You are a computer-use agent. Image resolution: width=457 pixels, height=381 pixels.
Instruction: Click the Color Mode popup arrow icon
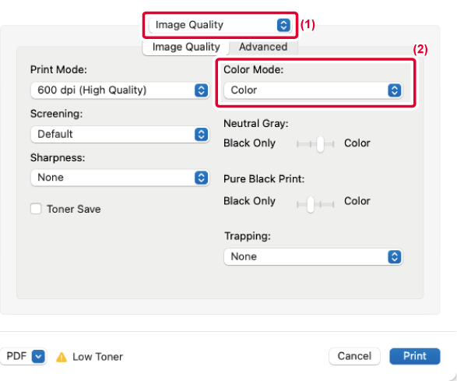395,90
